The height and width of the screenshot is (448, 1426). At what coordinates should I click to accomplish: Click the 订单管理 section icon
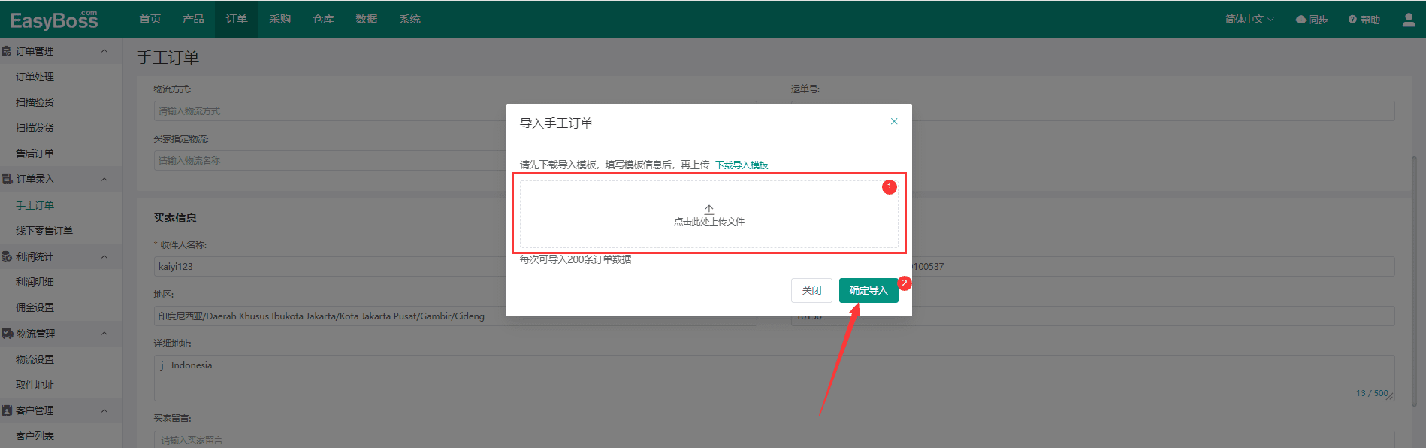[7, 51]
